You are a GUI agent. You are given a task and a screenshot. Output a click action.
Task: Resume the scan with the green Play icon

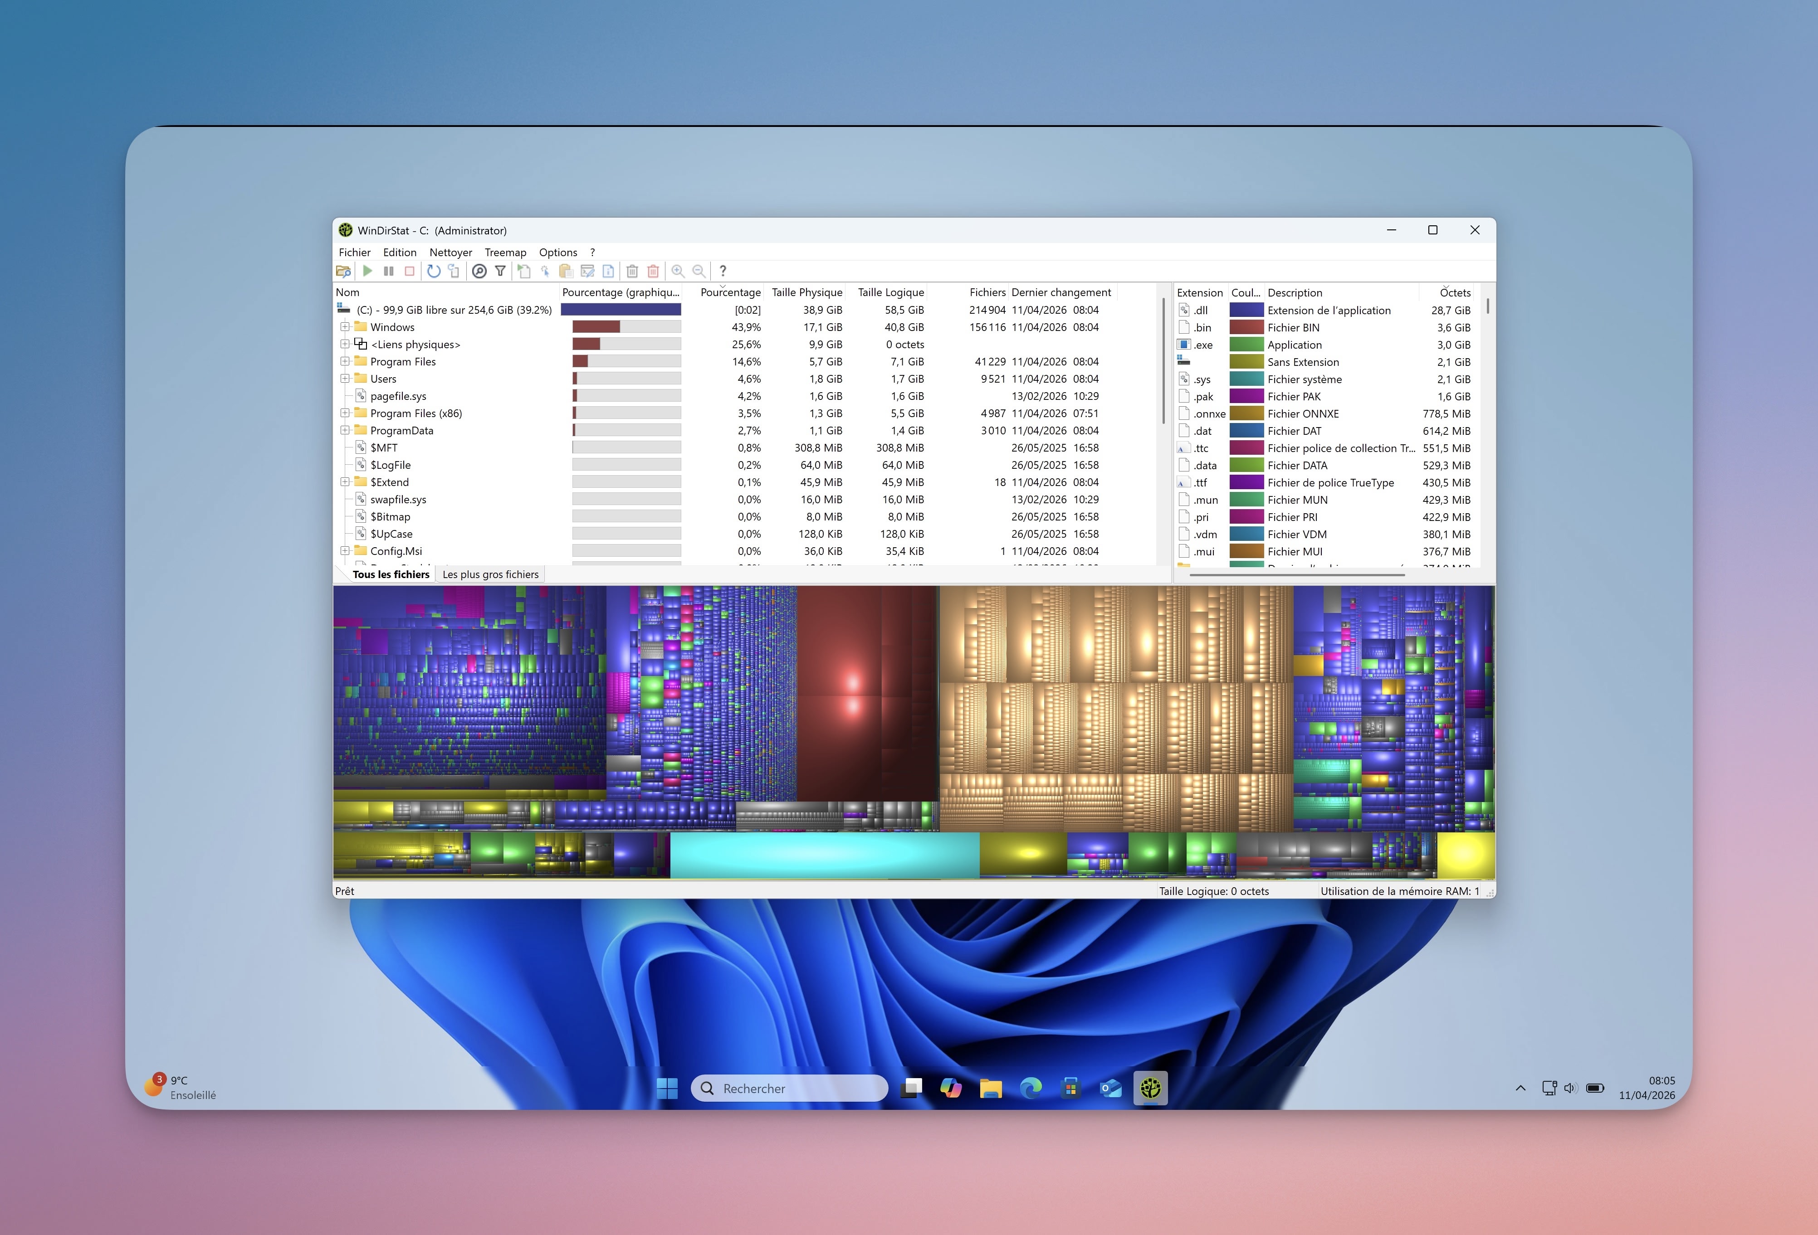click(368, 272)
